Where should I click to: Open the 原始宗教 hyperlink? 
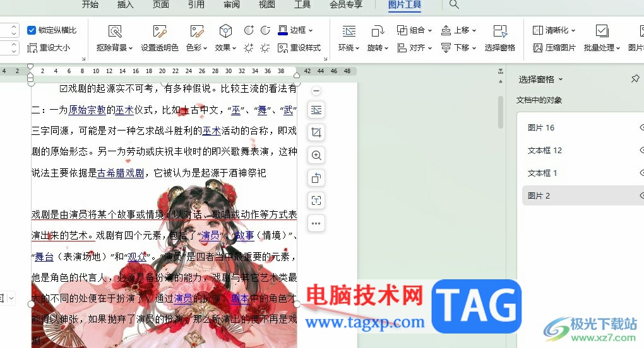coord(87,110)
